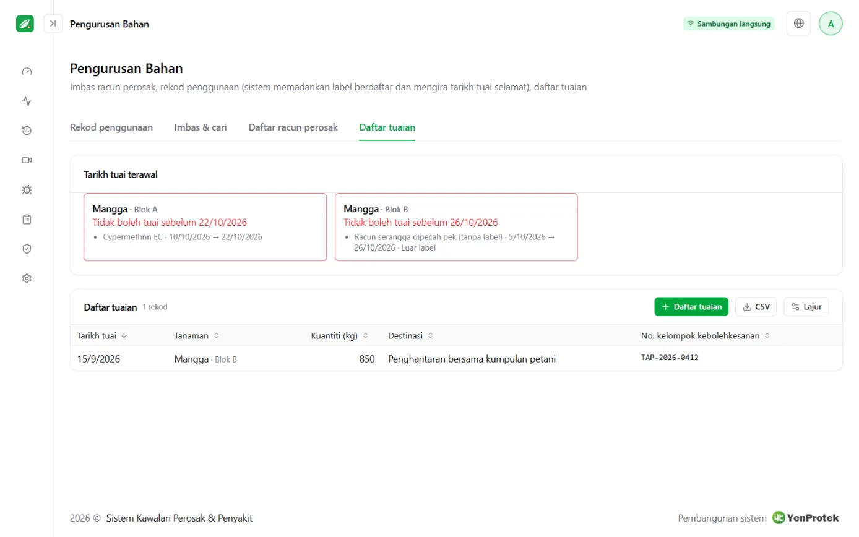Click the green leaf app logo
The width and height of the screenshot is (859, 537).
tap(25, 24)
